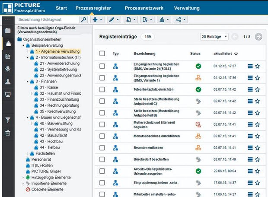Select 21 - Anwenderschulung in the tree

(60, 64)
